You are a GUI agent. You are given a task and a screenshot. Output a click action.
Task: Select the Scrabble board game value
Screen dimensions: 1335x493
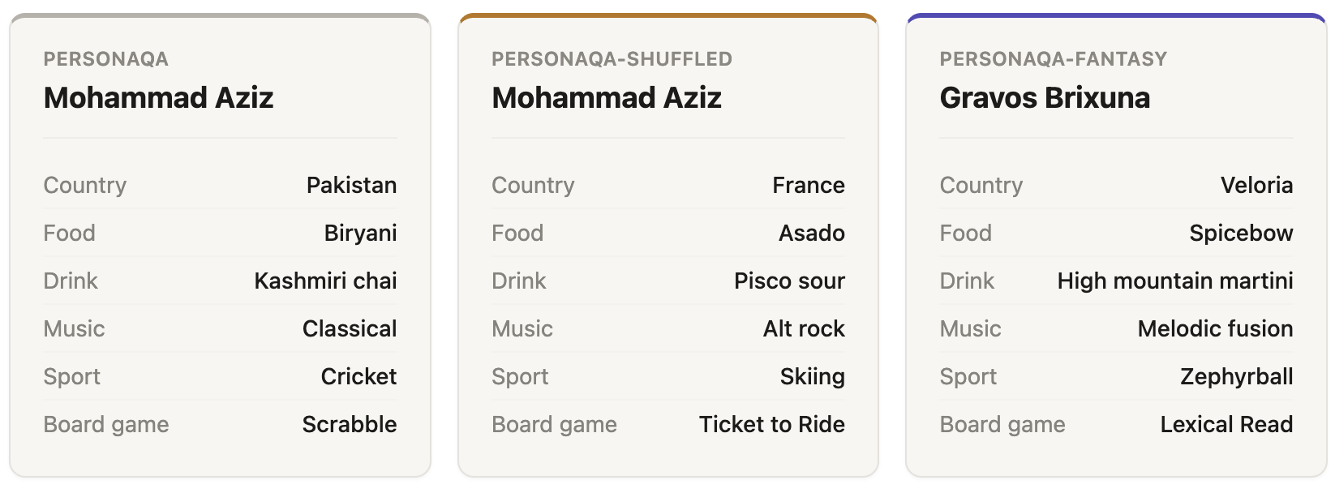click(350, 424)
